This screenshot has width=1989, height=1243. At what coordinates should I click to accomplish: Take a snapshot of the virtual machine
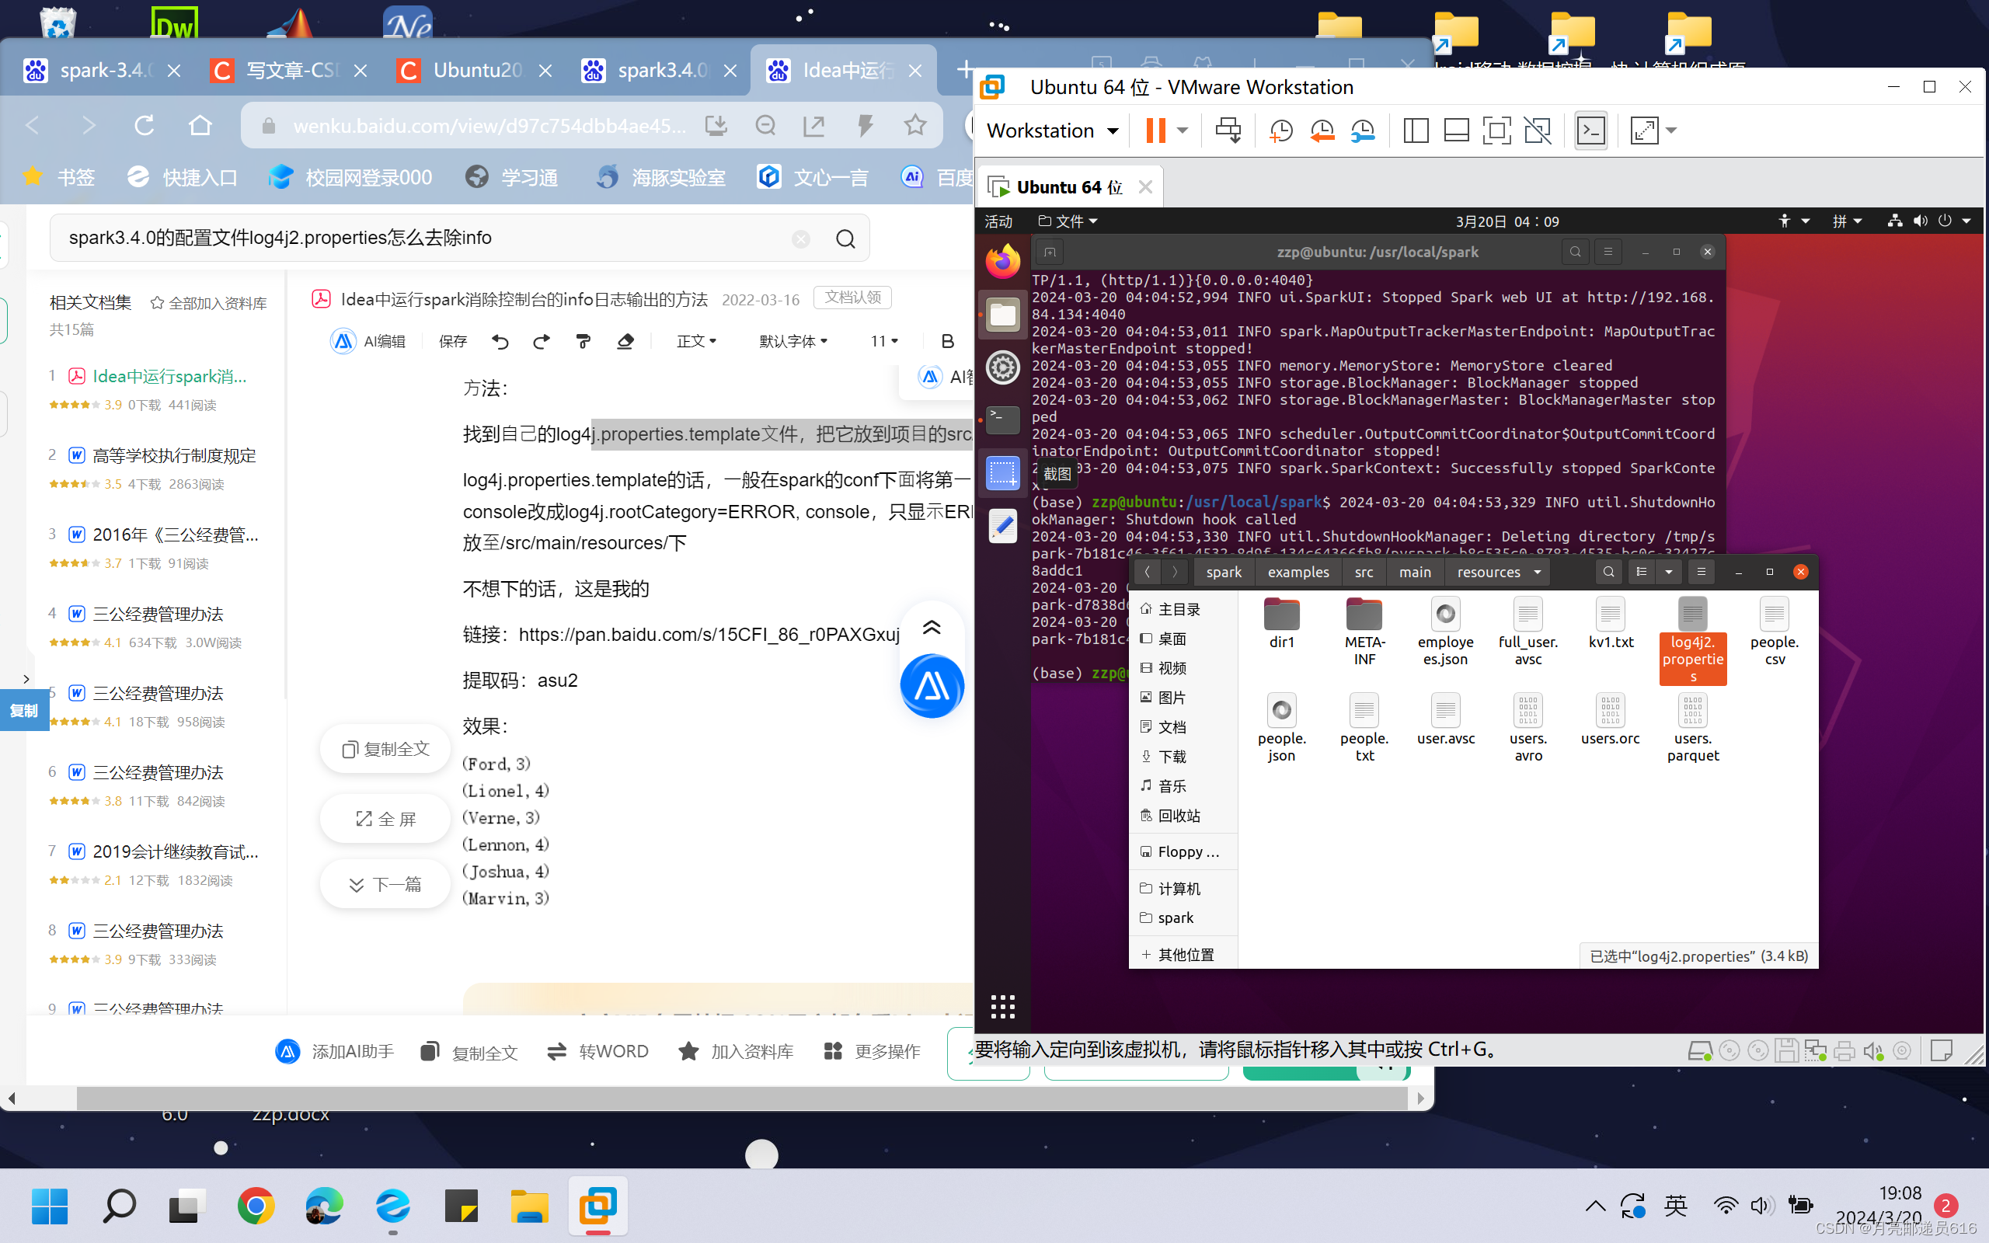point(1280,130)
